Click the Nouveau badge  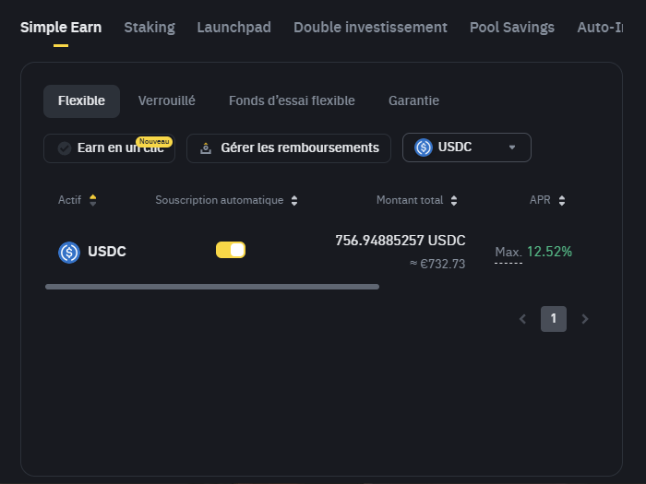point(154,142)
